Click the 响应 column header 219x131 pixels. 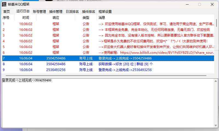56,17
